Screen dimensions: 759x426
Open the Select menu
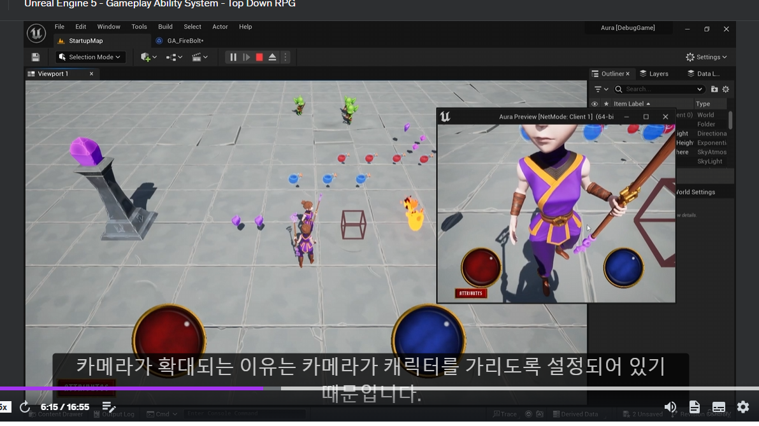tap(192, 27)
